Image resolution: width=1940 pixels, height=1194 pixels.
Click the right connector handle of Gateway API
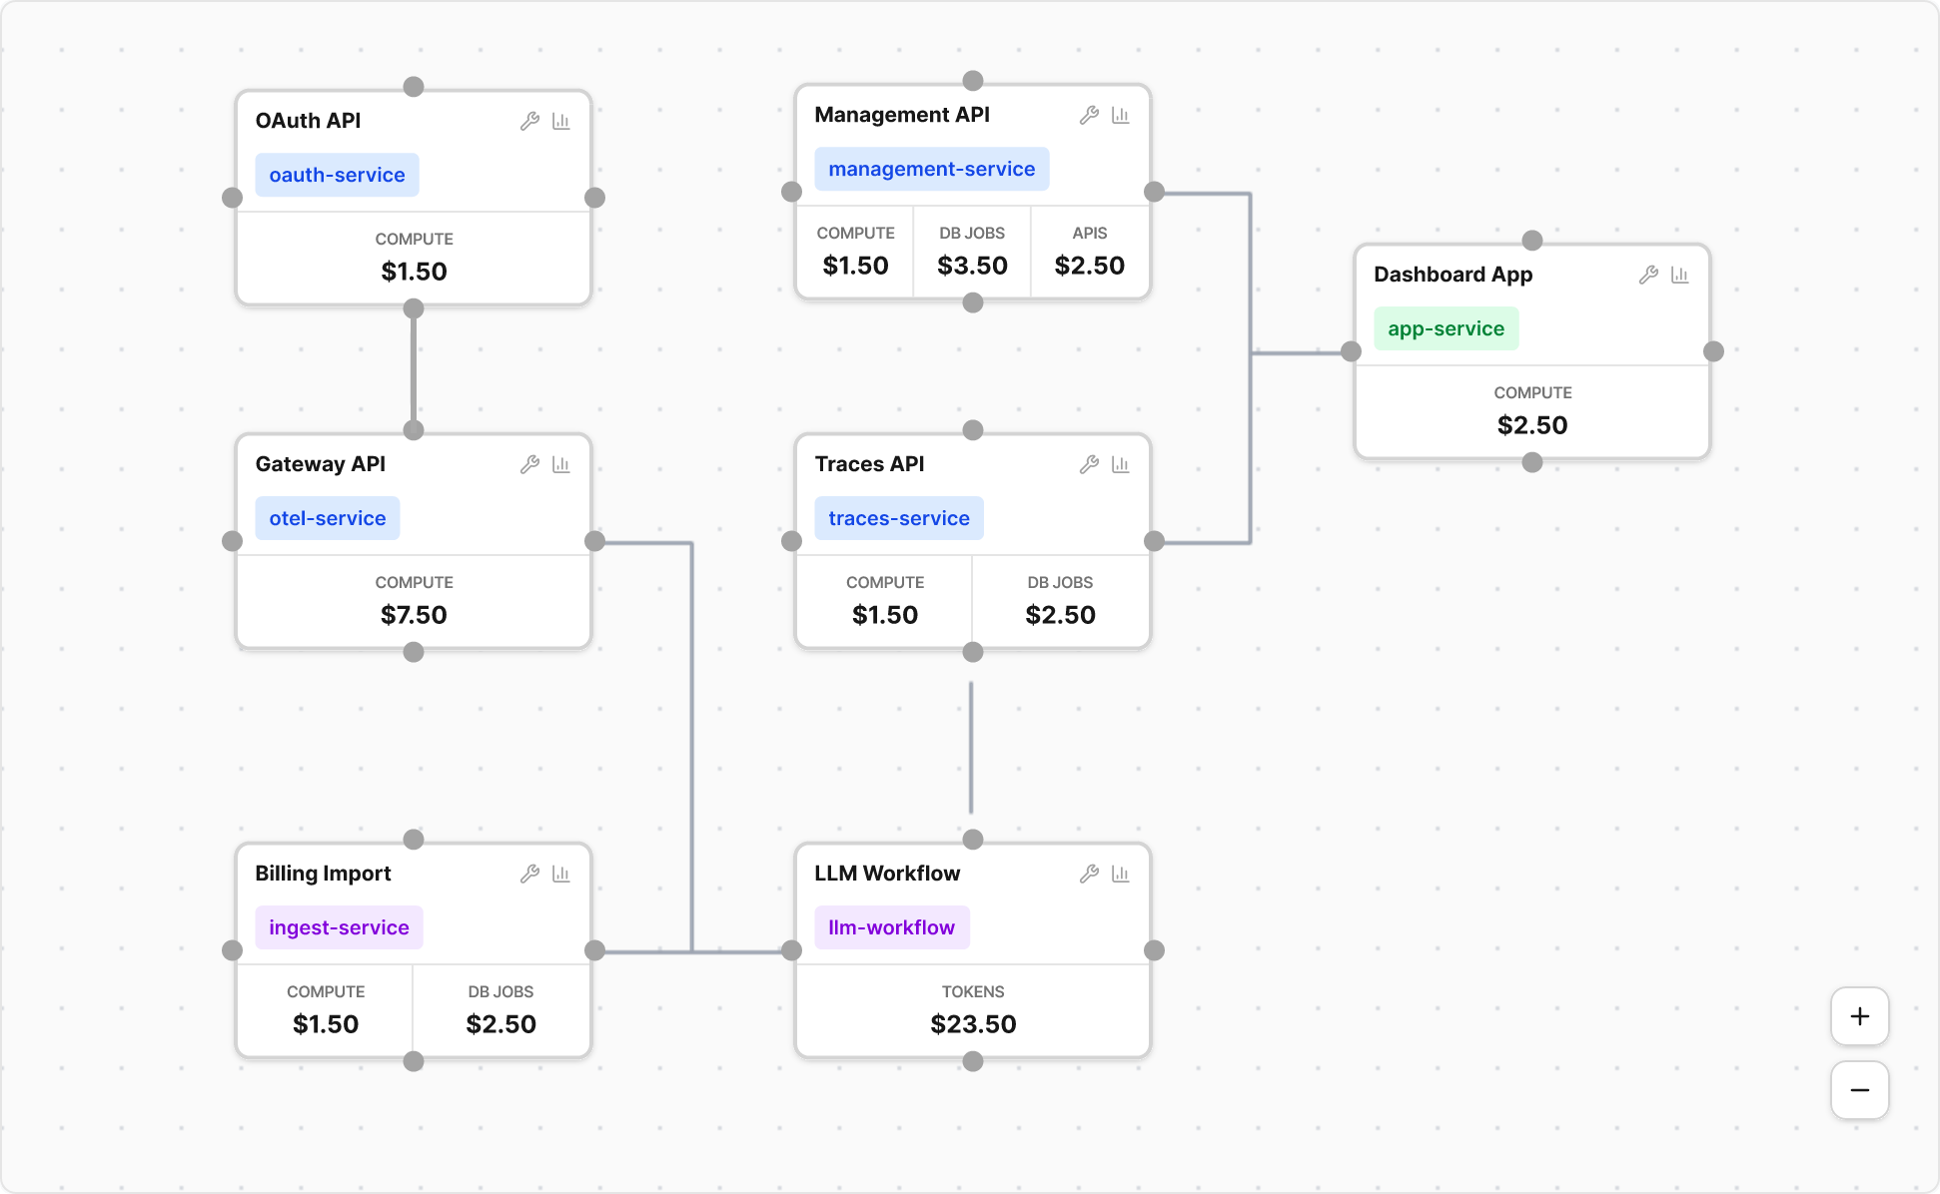(594, 541)
